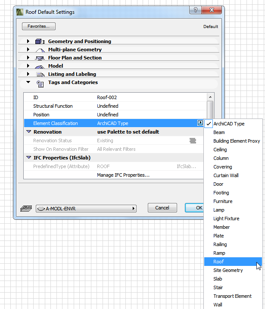
Task: Choose Site Geometry classification
Action: tap(233, 270)
